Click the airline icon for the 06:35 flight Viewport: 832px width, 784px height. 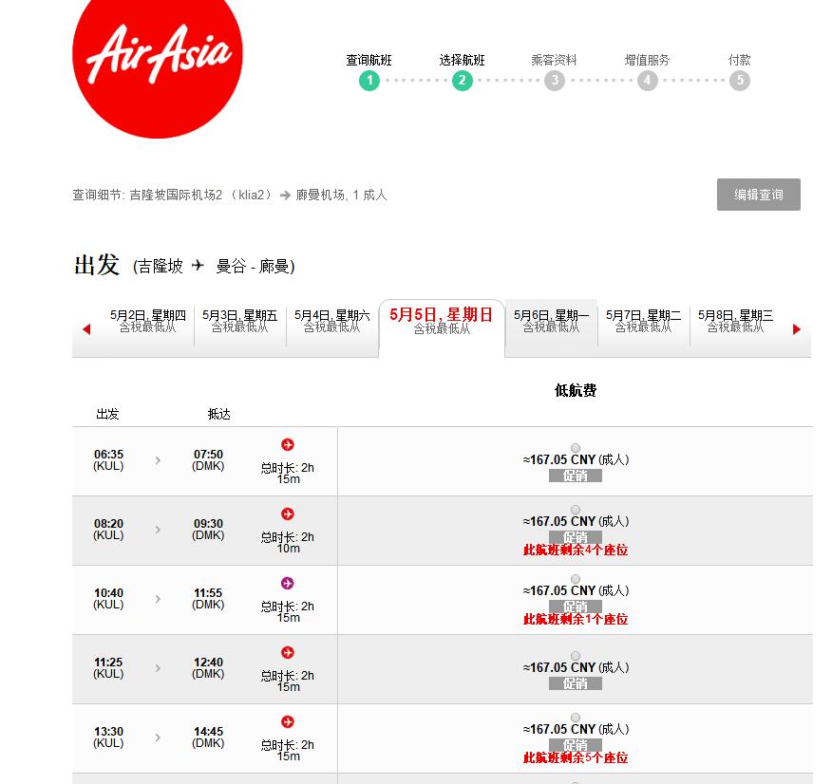(288, 444)
